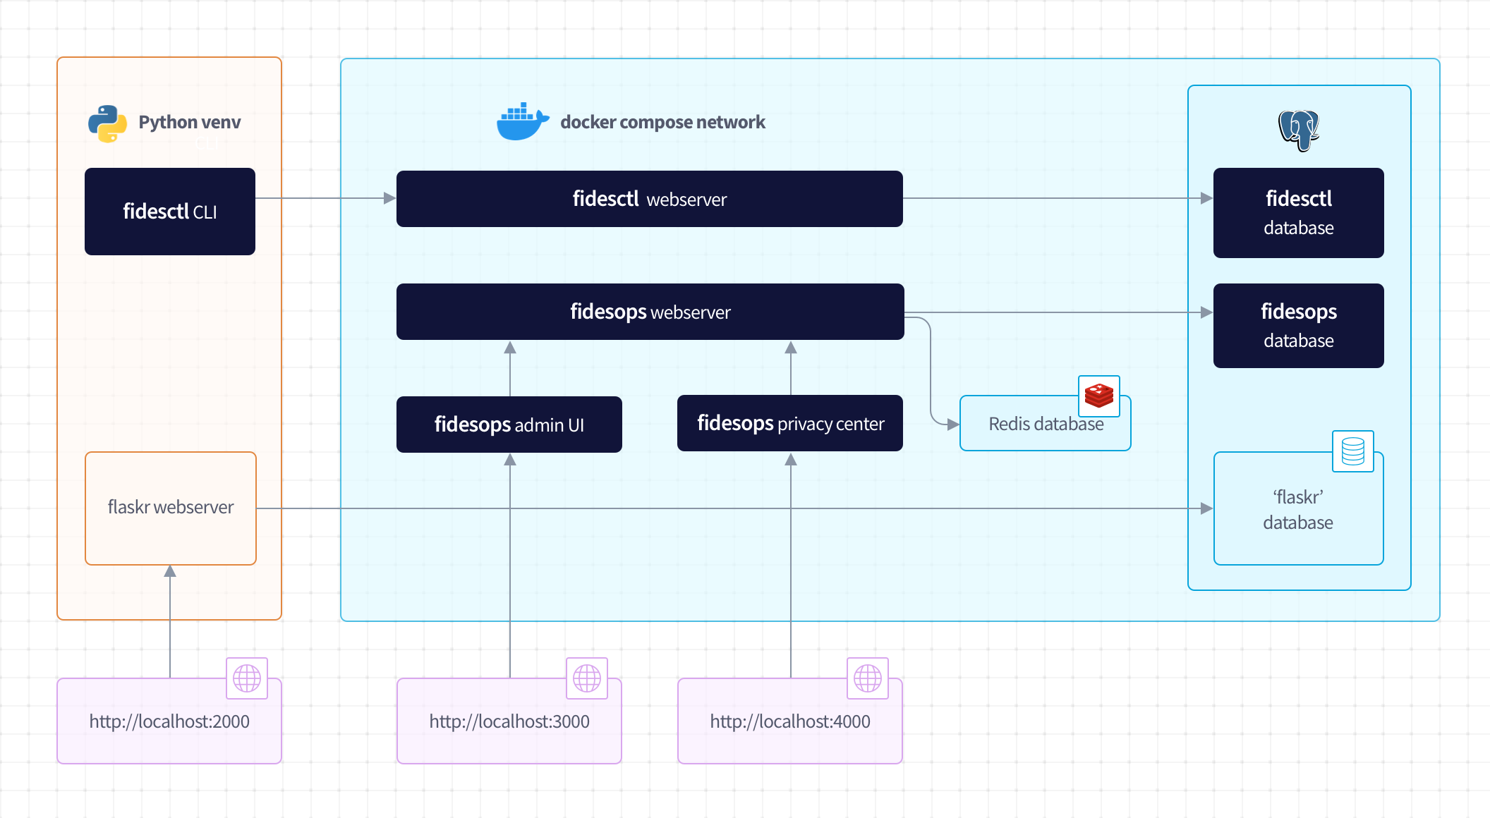The height and width of the screenshot is (818, 1490).
Task: Click the Python logo icon
Action: (107, 123)
